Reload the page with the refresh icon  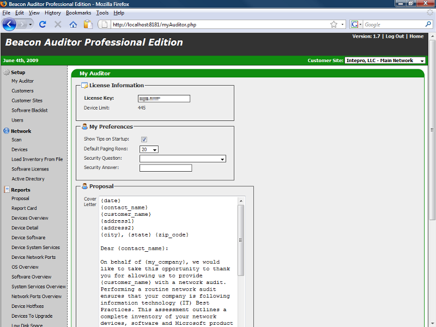point(43,25)
